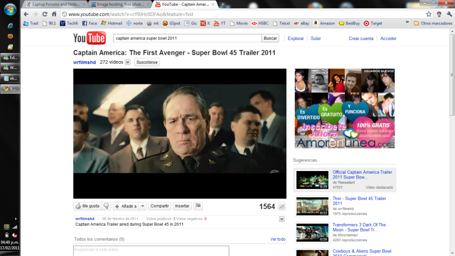Click the muted volume tray icon
This screenshot has width=455, height=256.
[15, 235]
